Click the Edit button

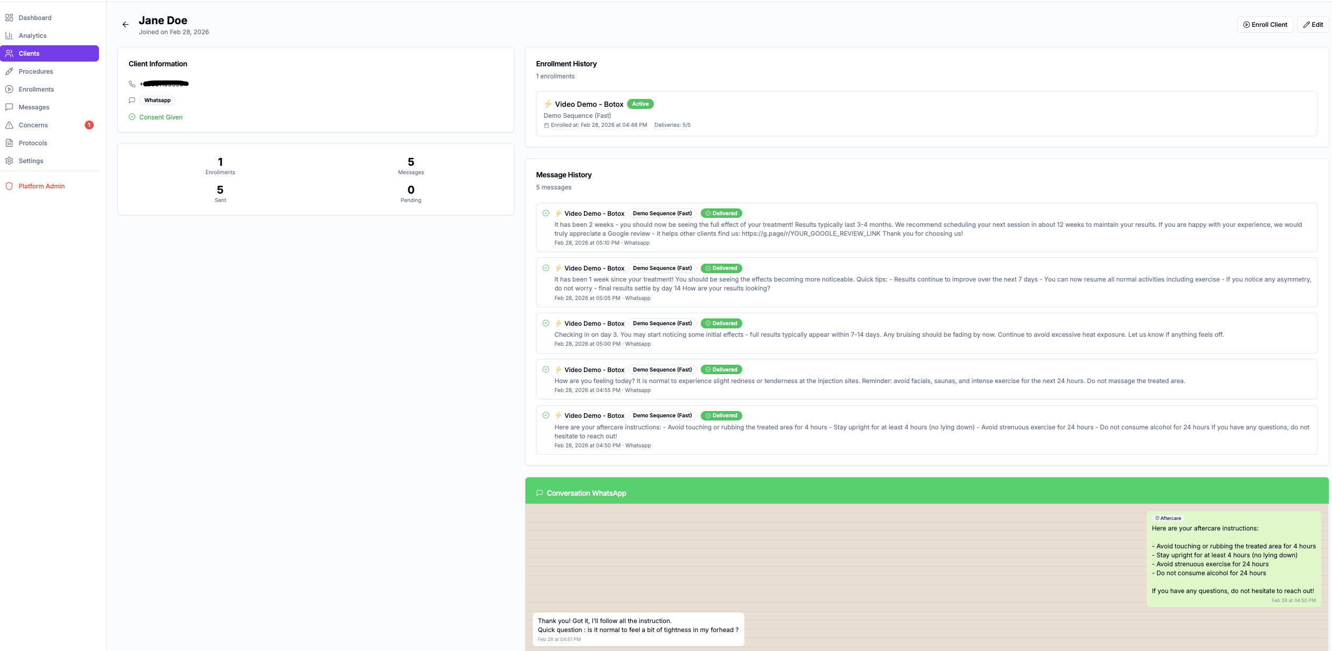pos(1314,24)
